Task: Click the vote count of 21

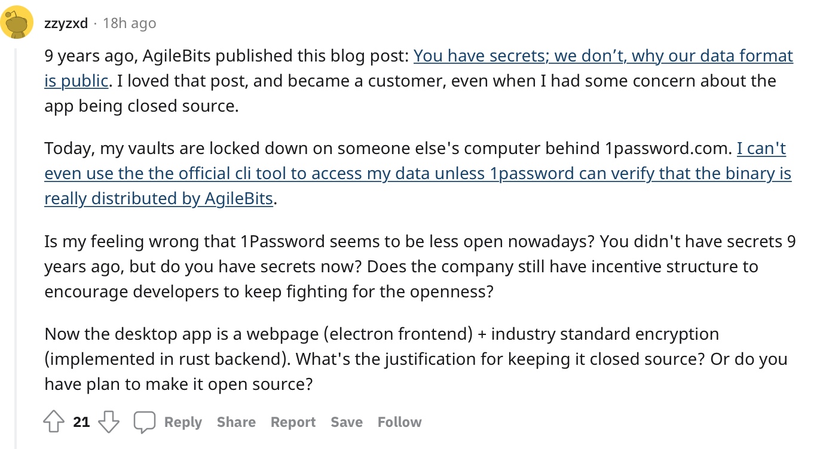Action: click(81, 422)
